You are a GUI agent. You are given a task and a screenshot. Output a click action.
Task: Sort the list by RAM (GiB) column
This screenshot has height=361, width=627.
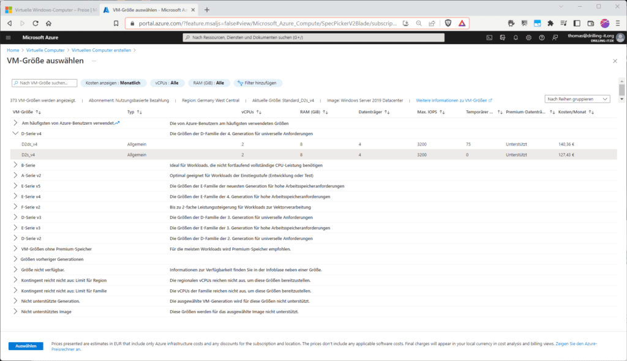click(x=314, y=112)
